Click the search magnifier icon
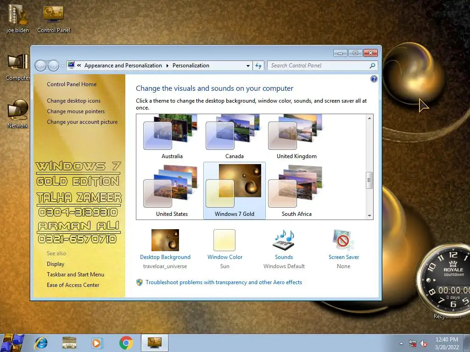Screen dimensions: 470x352 (372, 66)
